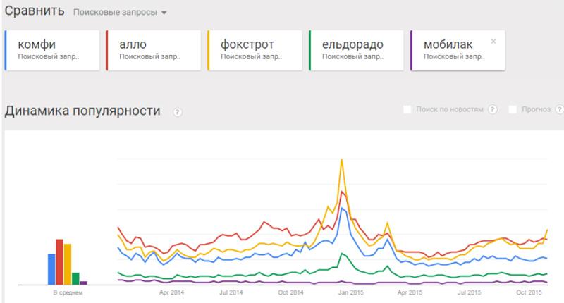Click the В среднем label under bars
This screenshot has height=303, width=564.
(67, 291)
